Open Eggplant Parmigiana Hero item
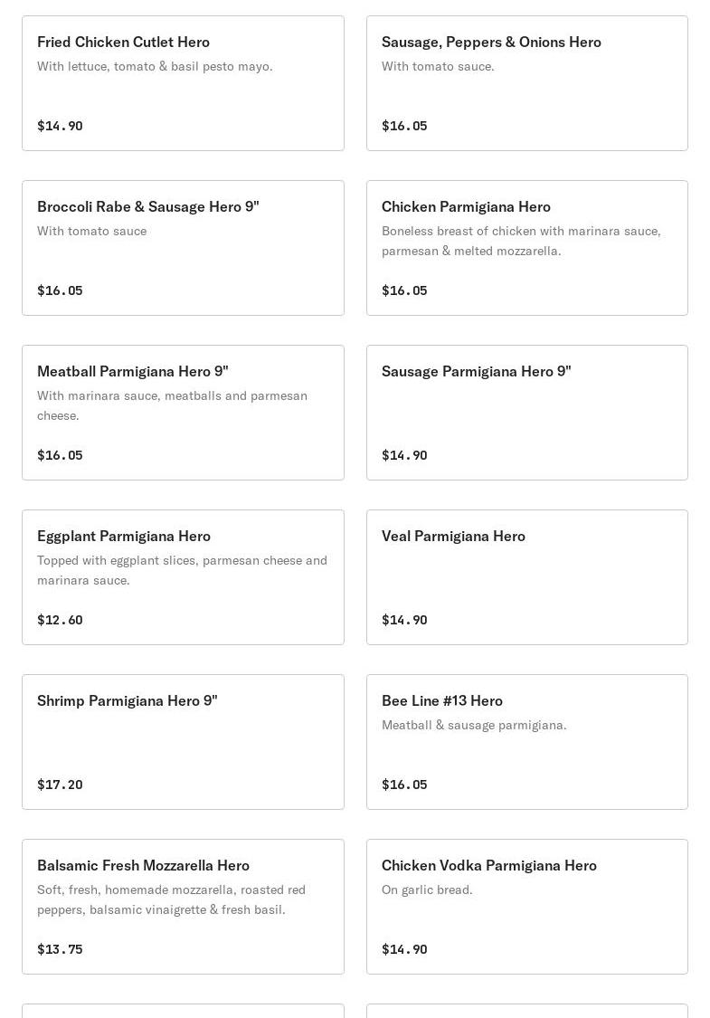710x1018 pixels. point(183,577)
